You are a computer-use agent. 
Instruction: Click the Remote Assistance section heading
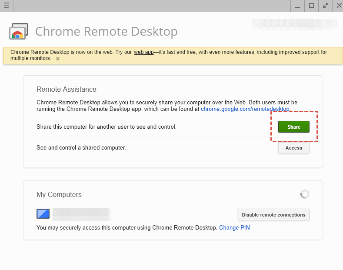tap(67, 89)
